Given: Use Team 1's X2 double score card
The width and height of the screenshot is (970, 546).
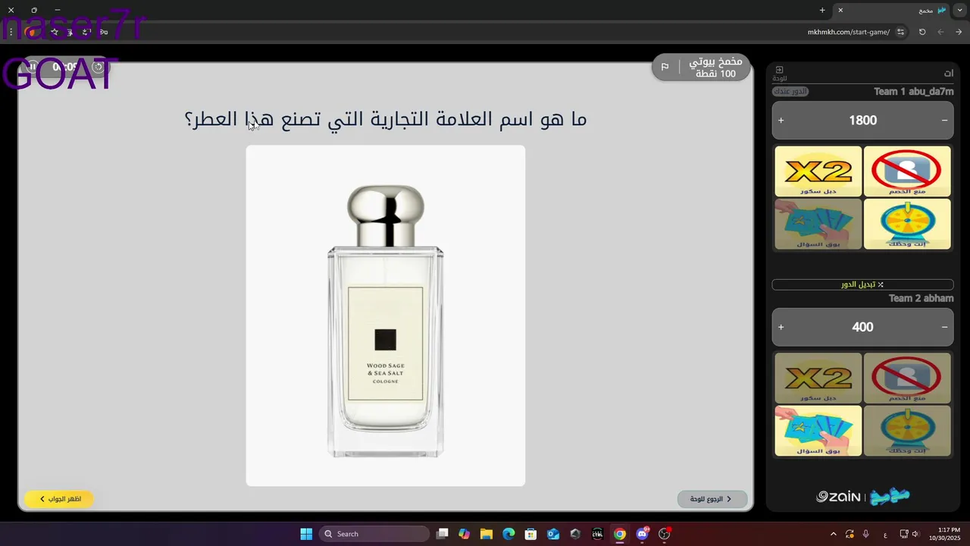Looking at the screenshot, I should [818, 171].
